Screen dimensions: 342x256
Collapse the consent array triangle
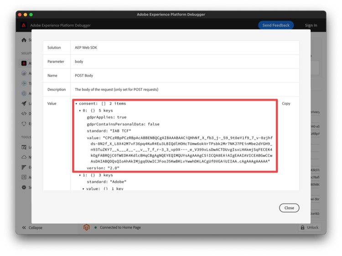pyautogui.click(x=76, y=104)
